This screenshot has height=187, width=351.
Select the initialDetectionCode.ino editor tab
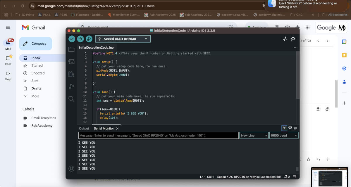[96, 48]
